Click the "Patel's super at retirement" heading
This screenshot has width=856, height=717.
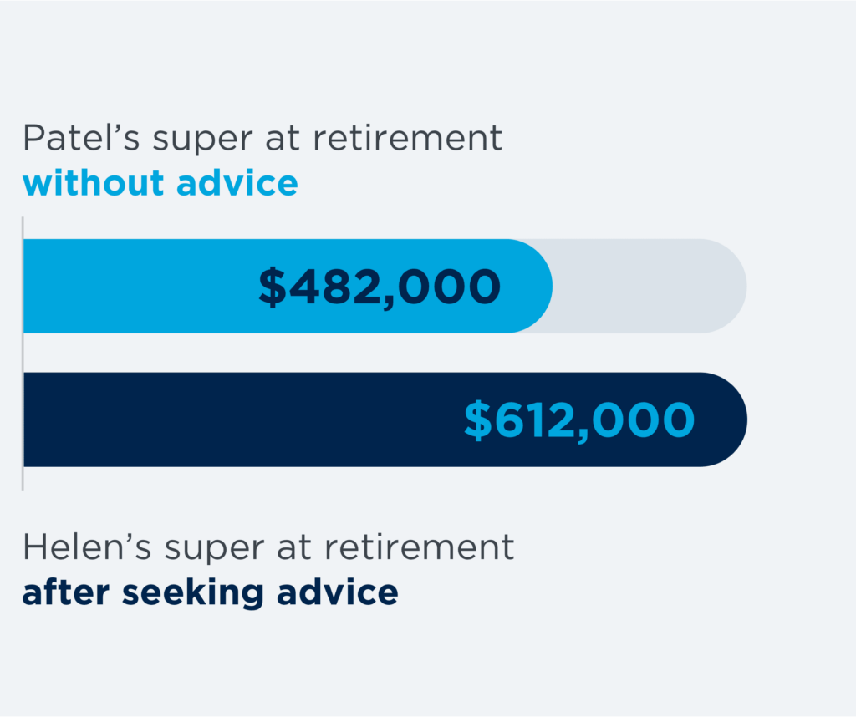click(x=262, y=139)
